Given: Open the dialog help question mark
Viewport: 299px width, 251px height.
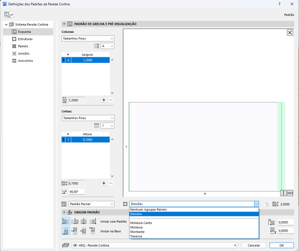Looking at the screenshot, I should [x=280, y=4].
